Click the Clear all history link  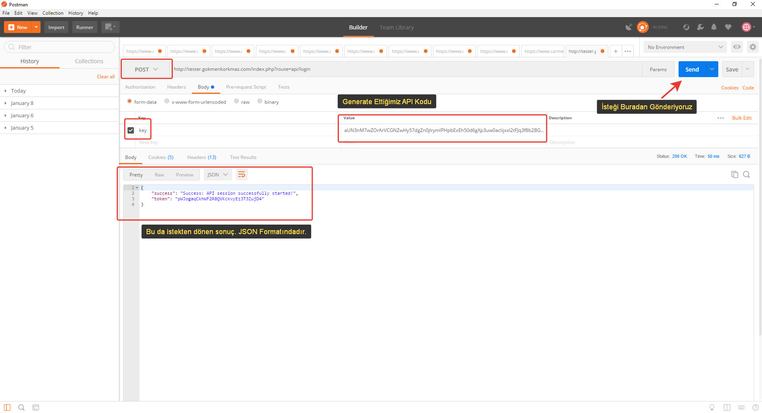pos(106,77)
